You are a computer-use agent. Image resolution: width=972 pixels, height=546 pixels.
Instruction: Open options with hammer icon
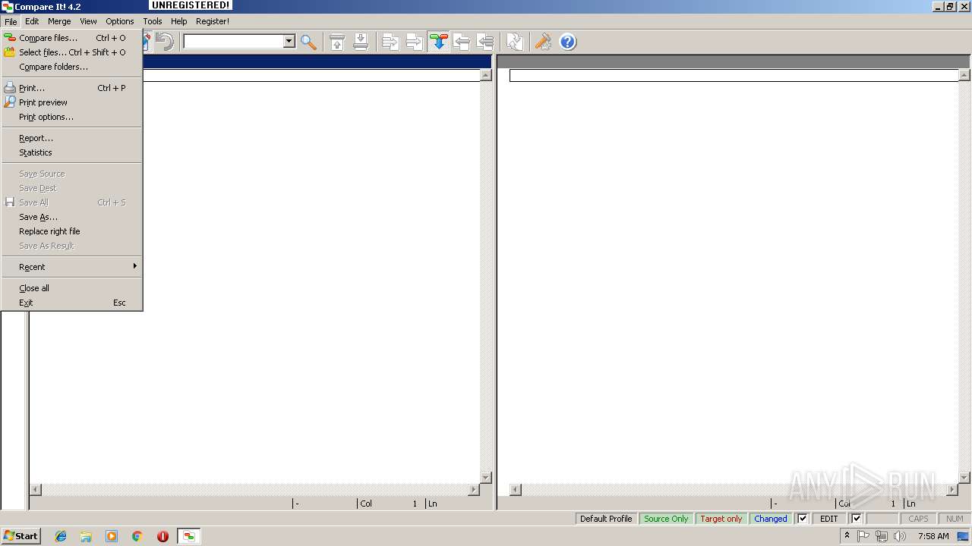(543, 42)
